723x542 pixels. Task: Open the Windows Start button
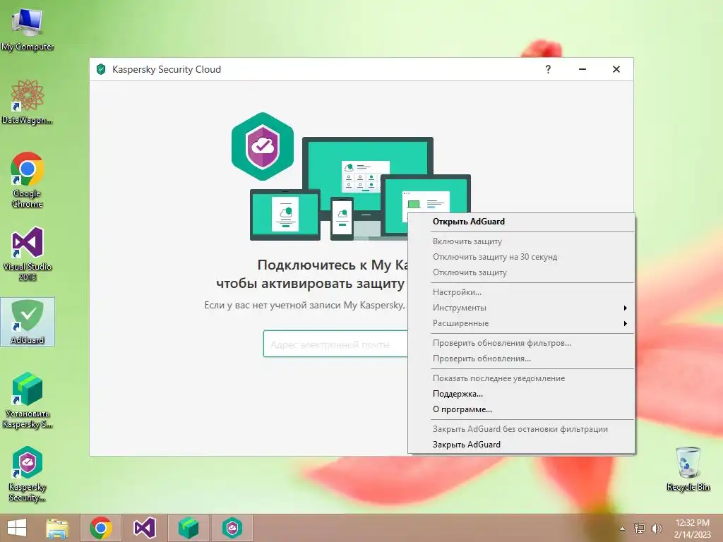click(17, 528)
